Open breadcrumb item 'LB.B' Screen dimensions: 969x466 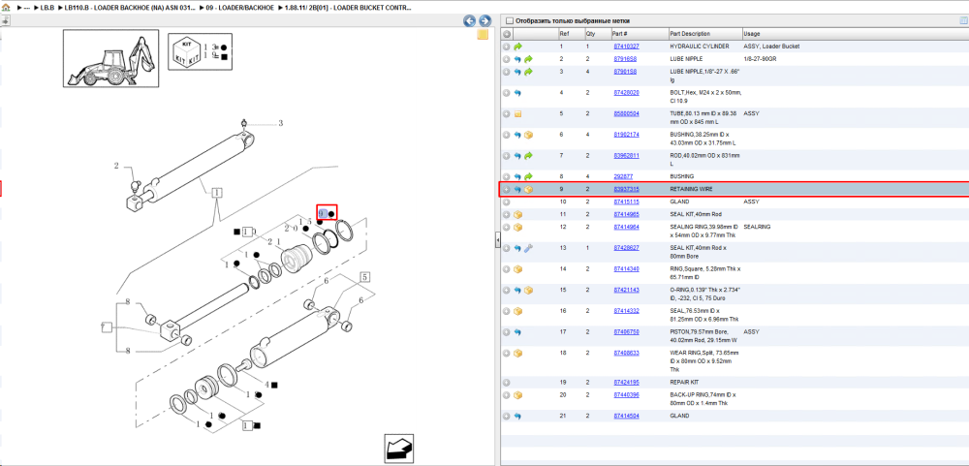pos(47,8)
